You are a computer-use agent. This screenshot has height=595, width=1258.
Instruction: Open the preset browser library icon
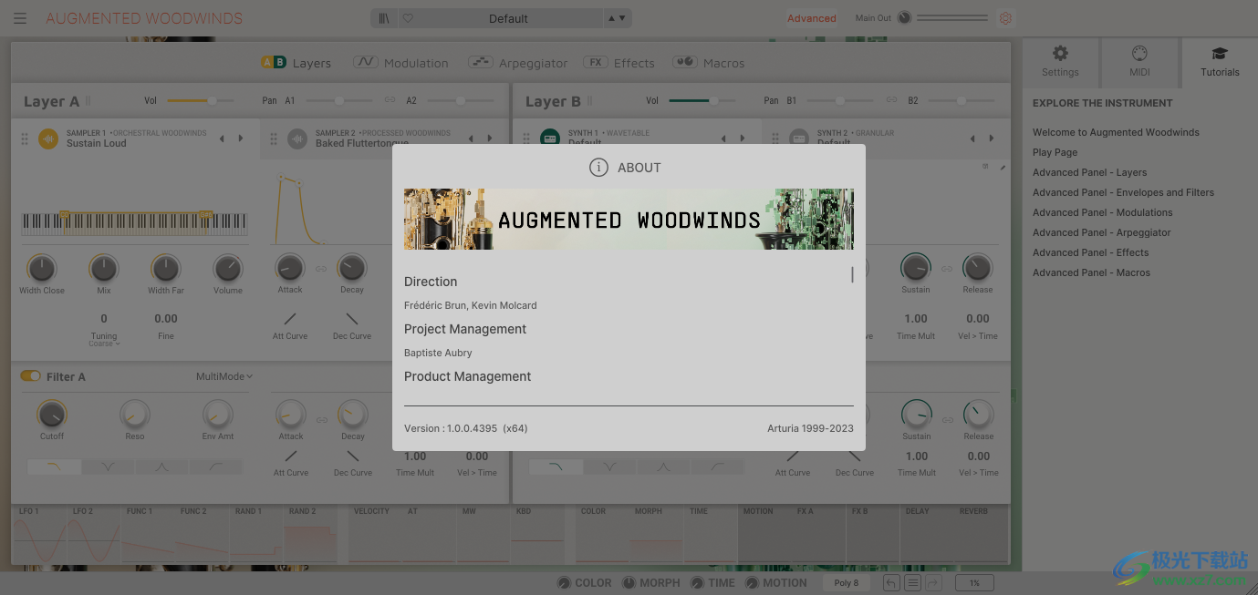pyautogui.click(x=383, y=17)
